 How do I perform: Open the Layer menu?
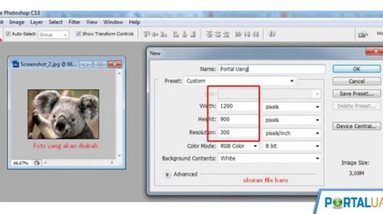click(36, 22)
